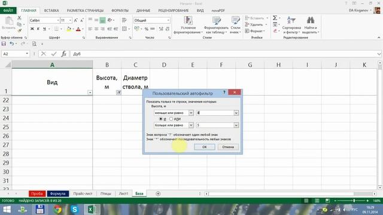This screenshot has height=215, width=383.
Task: Click the insert function fx icon
Action: tap(64, 54)
